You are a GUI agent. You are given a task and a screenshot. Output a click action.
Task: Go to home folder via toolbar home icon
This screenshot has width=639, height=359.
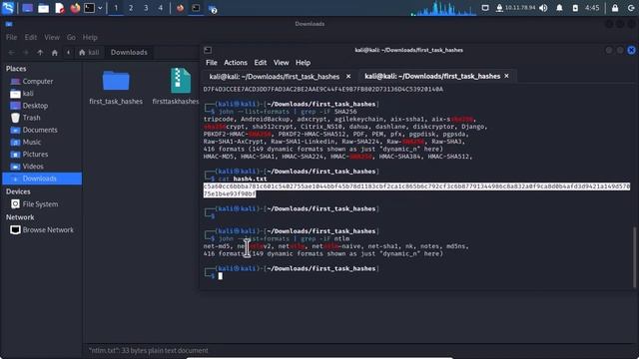pos(55,53)
